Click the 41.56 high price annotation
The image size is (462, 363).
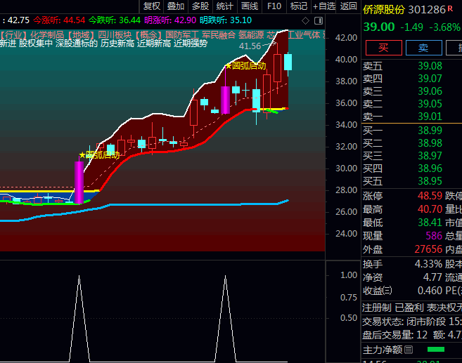pyautogui.click(x=250, y=46)
